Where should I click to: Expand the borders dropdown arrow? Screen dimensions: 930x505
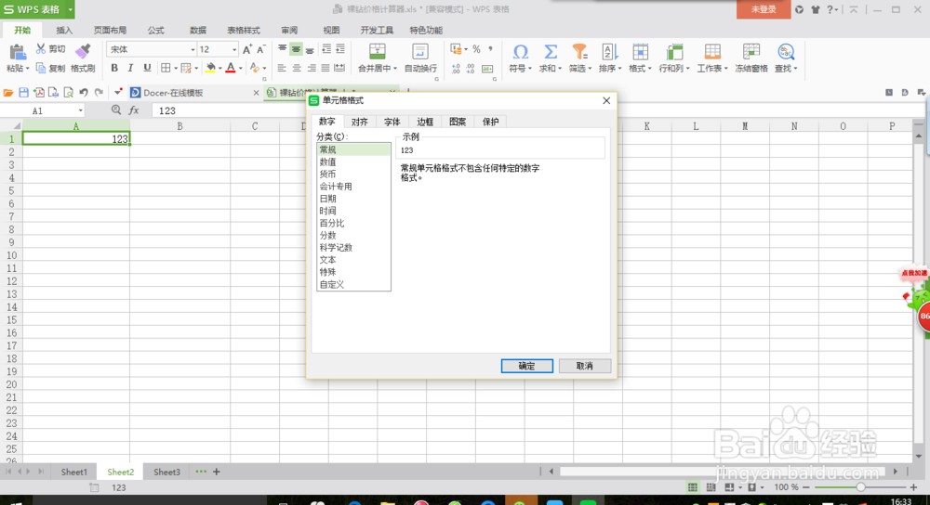pos(176,69)
